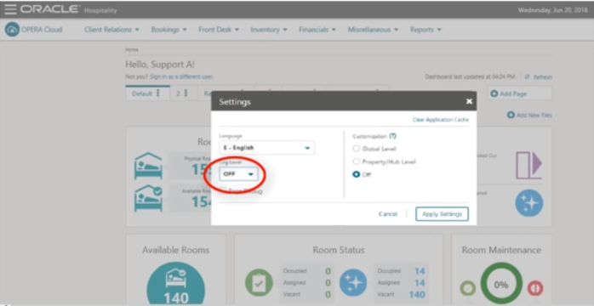Click the Add Page plus icon
This screenshot has width=594, height=306.
494,93
